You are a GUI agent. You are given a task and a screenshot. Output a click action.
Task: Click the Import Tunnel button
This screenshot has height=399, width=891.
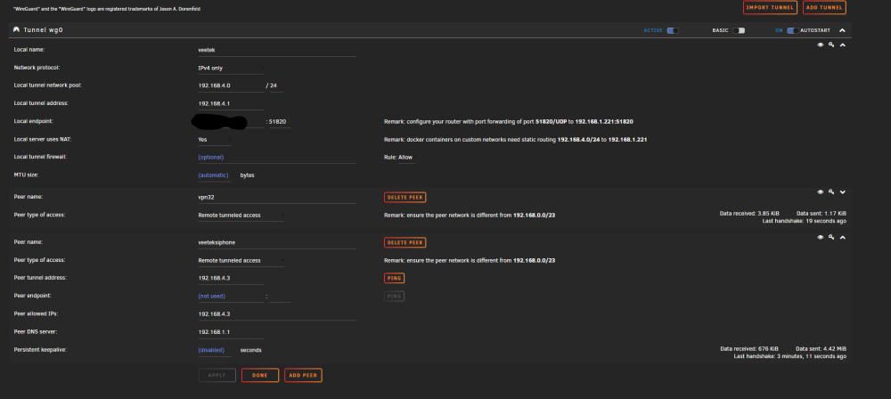click(x=770, y=7)
